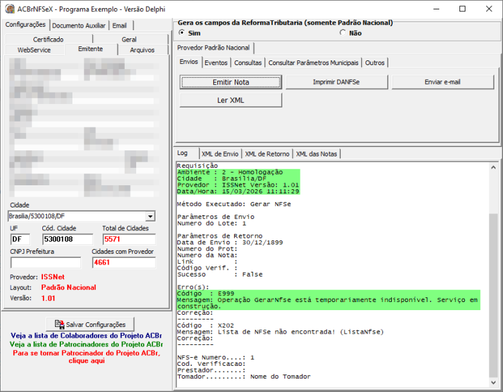Switch to the Configurações tab
Viewport: 503px width, 392px height.
pos(25,25)
